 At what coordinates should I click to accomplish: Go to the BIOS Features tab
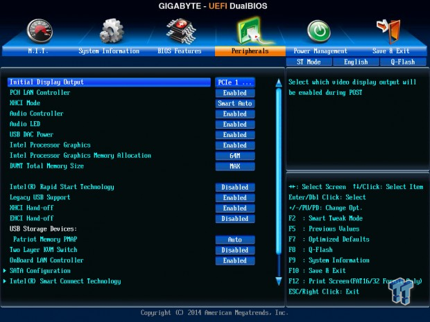click(180, 51)
